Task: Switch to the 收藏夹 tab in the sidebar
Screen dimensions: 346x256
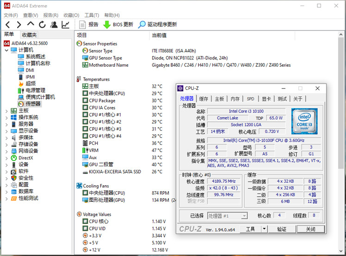Action: tap(29, 35)
